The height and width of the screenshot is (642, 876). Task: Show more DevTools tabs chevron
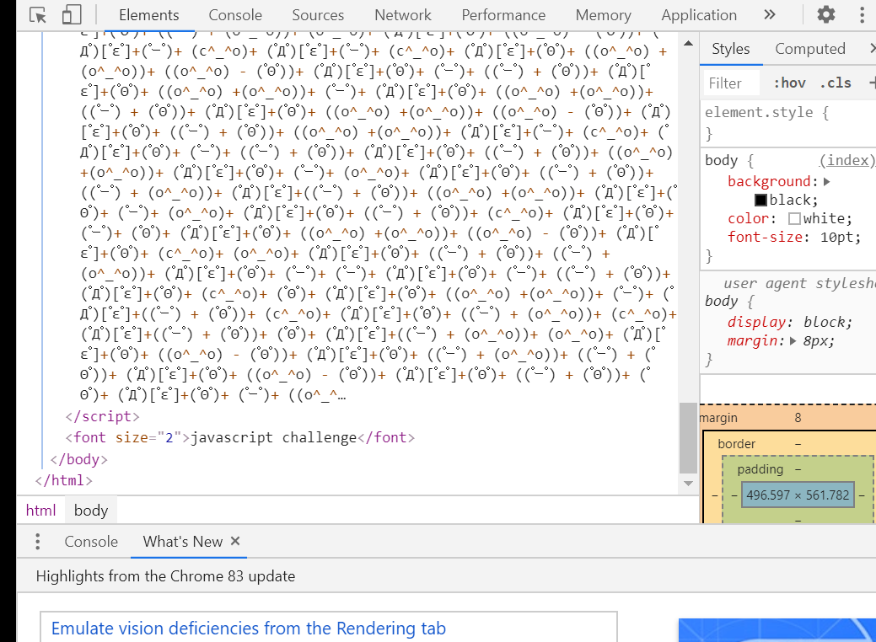[x=770, y=14]
